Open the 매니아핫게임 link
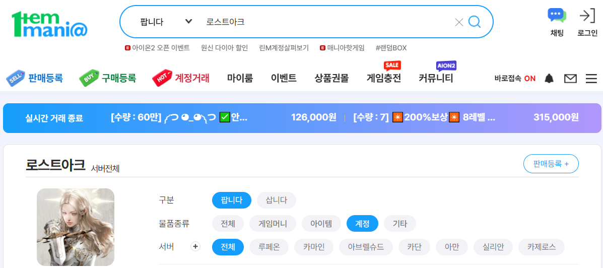603x268 pixels. click(346, 48)
